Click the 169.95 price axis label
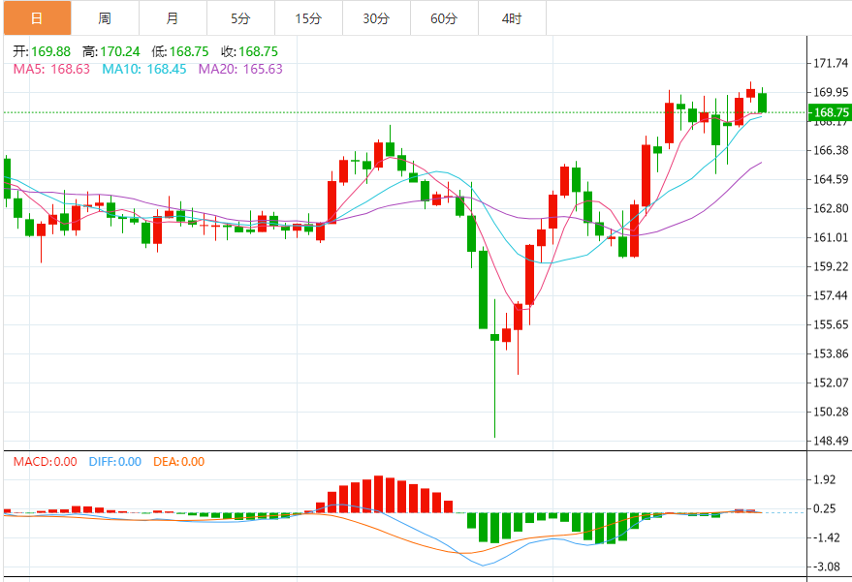852x582 pixels. (x=831, y=92)
